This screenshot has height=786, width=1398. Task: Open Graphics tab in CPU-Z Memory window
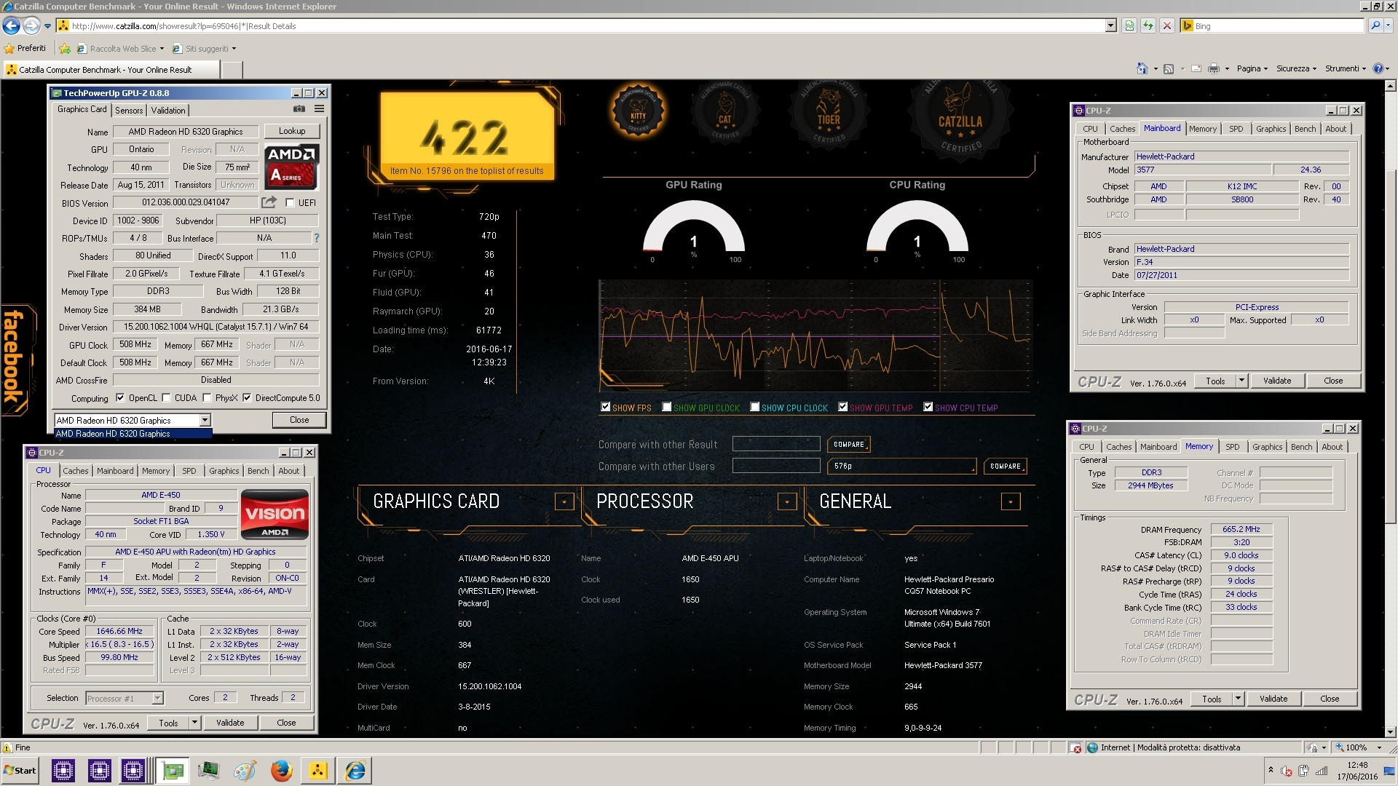click(1267, 447)
